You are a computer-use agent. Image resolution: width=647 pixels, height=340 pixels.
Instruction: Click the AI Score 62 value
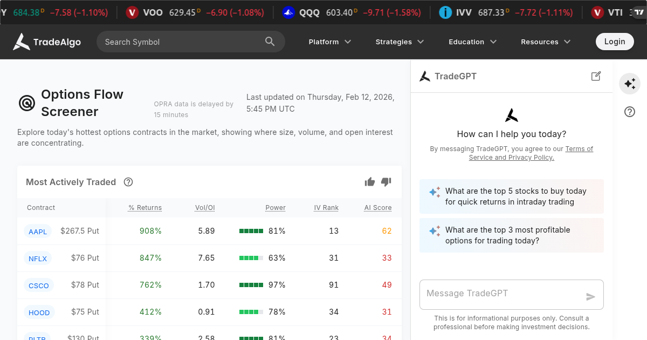(x=387, y=231)
